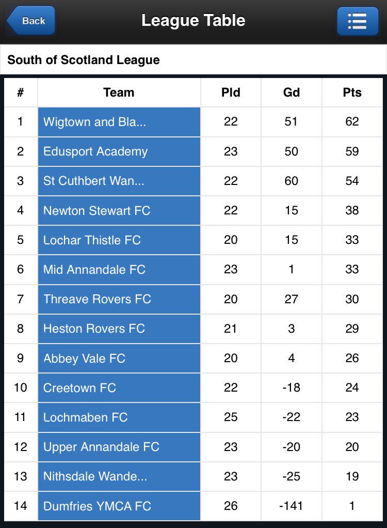Select Heston Rovers FC team
This screenshot has height=528, width=387.
click(119, 329)
